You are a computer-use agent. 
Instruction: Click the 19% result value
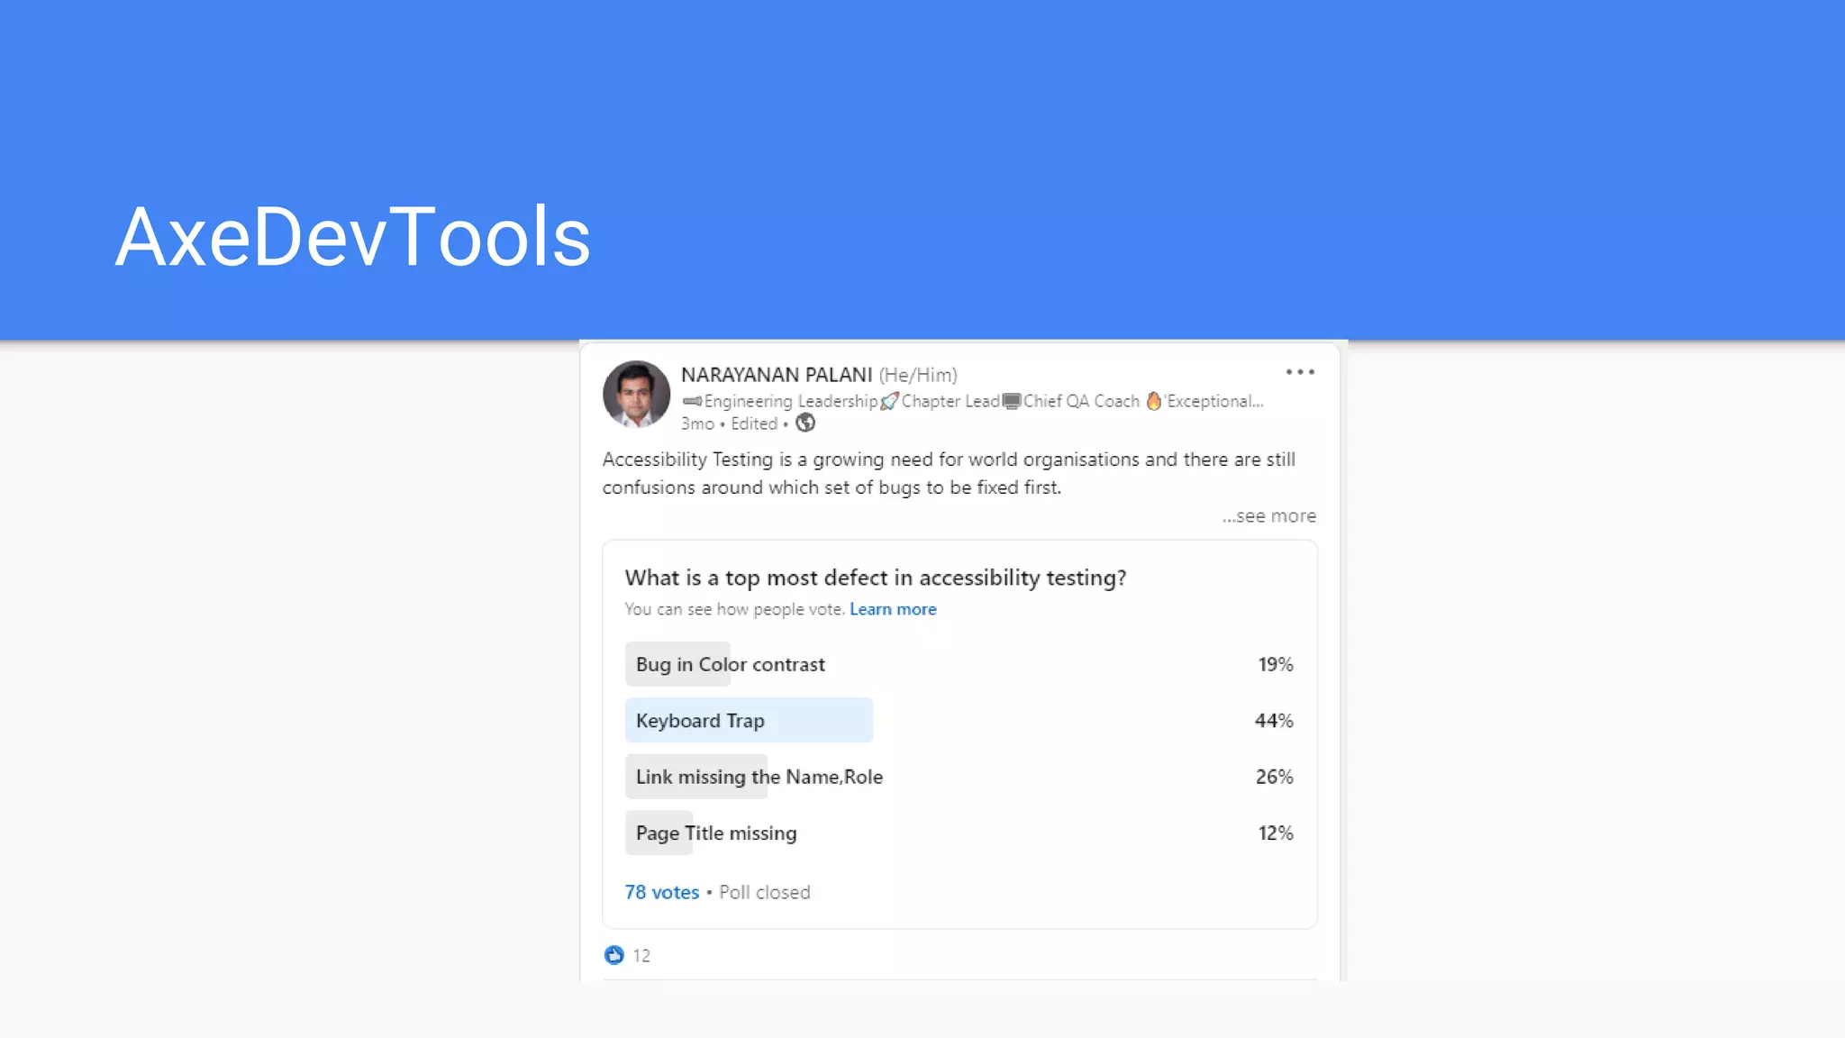click(1276, 664)
